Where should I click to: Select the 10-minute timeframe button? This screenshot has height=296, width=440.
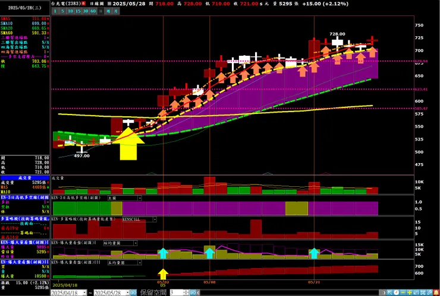70,11
